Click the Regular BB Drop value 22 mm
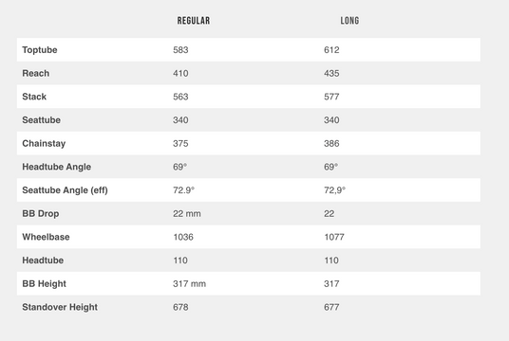 pyautogui.click(x=187, y=214)
